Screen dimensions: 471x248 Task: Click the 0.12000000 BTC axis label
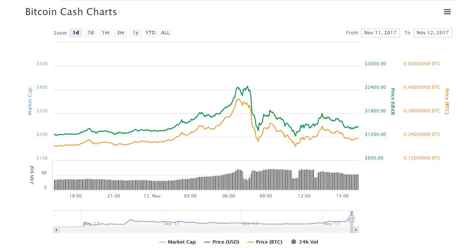422,158
